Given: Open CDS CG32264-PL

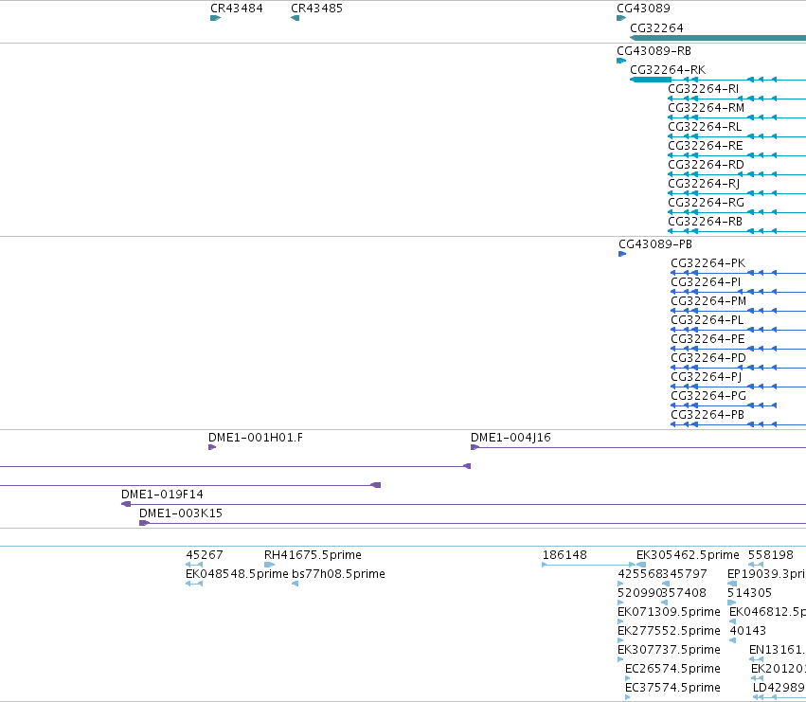Looking at the screenshot, I should 707,320.
